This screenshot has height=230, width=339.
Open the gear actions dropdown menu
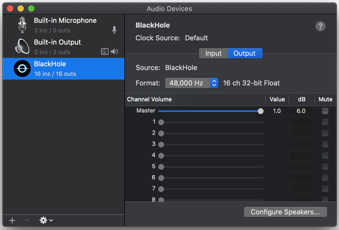point(46,220)
